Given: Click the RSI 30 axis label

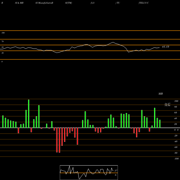Looking at the screenshot, I should pos(3,53).
